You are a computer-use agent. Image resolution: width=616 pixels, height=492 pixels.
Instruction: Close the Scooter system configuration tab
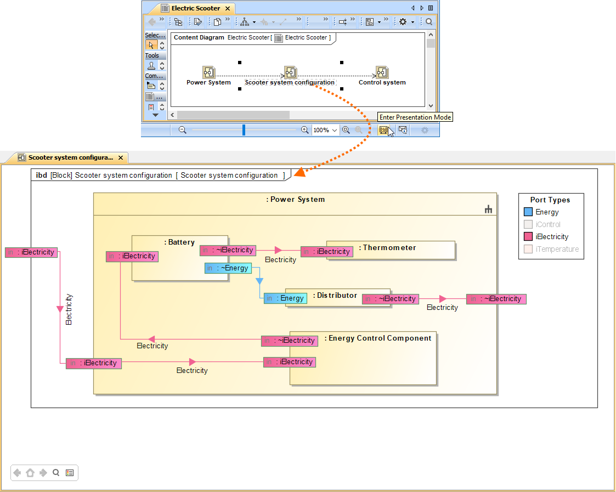(x=121, y=158)
